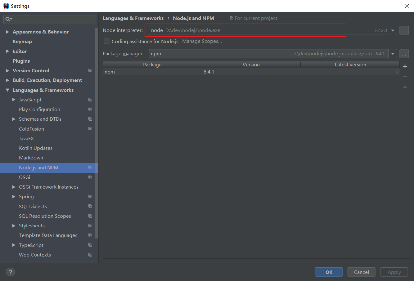
Task: Click project-level icon beside ColdFusion
Action: point(90,129)
